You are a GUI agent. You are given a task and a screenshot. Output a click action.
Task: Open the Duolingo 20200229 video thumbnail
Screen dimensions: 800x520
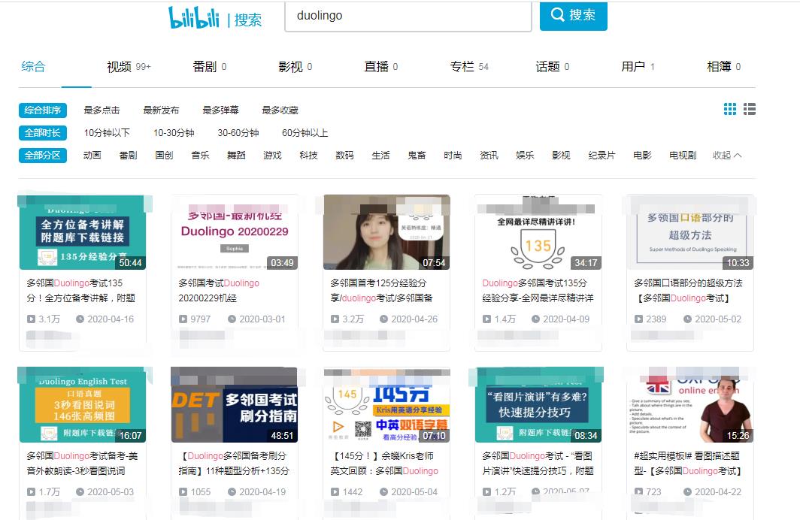(x=234, y=232)
